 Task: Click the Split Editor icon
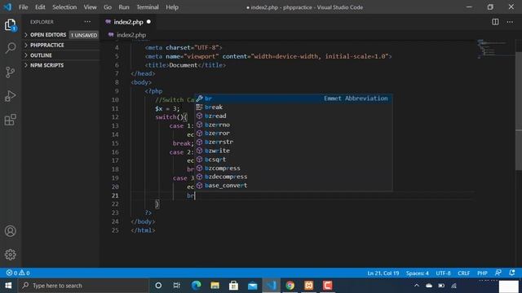495,22
